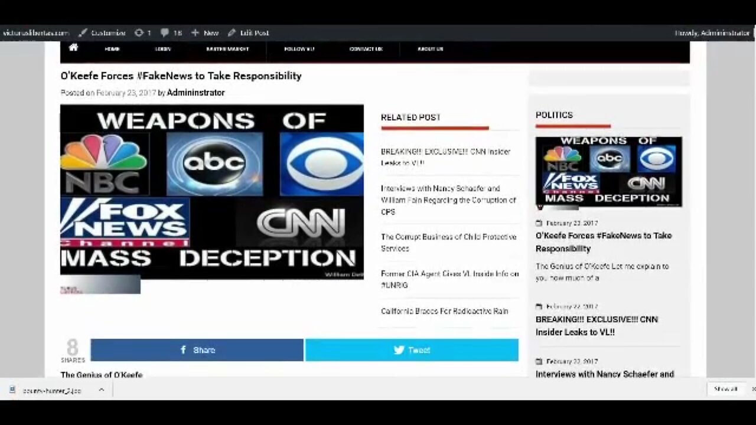Click the 8 SHARES counter
Viewport: 756px width, 425px height.
73,351
